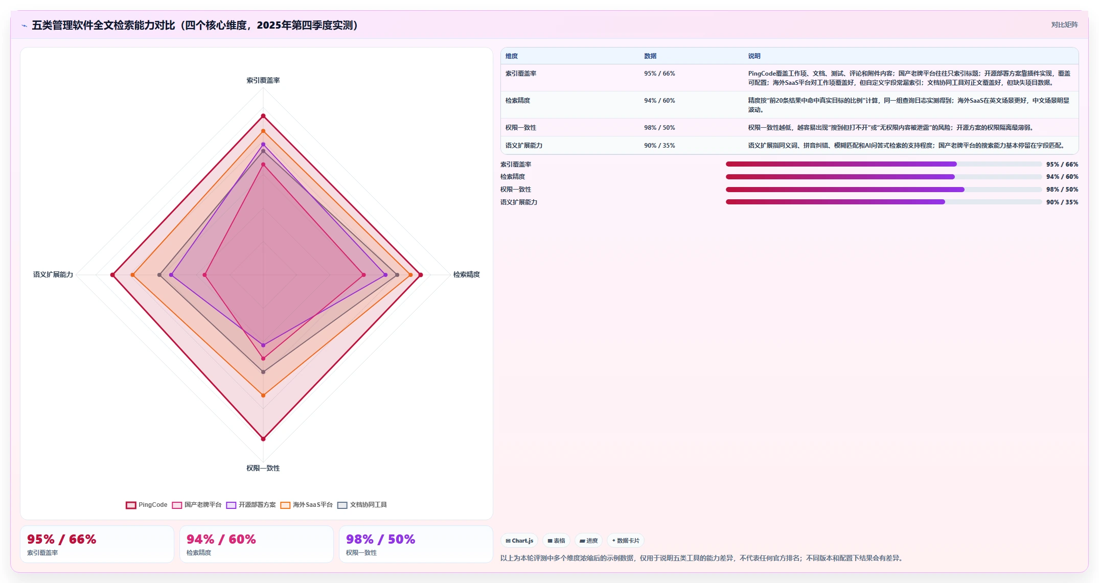Click the 对比矩阵 label in header
This screenshot has height=583, width=1099.
(1064, 25)
